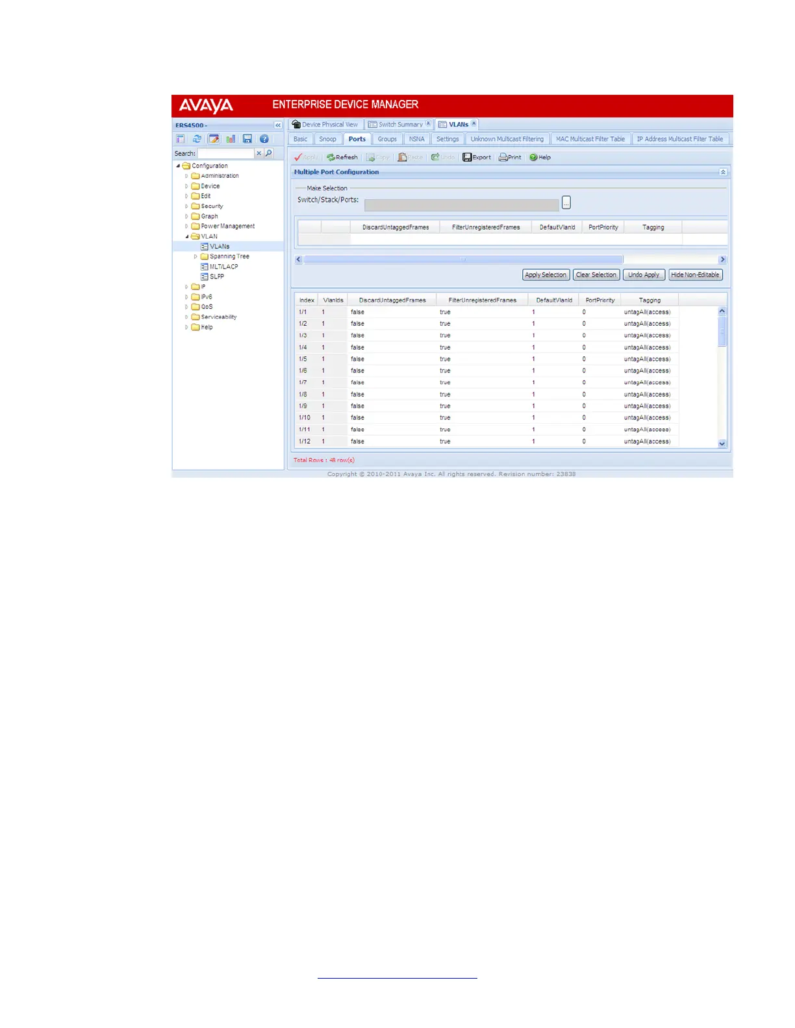The height and width of the screenshot is (1028, 795).
Task: Close the VLANs tab
Action: pyautogui.click(x=474, y=123)
